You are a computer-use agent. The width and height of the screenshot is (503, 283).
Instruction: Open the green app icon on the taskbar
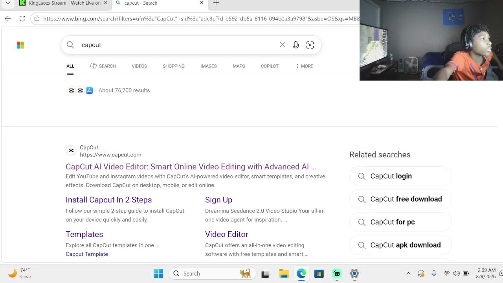pos(337,274)
